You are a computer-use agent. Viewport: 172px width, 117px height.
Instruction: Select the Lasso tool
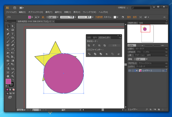coord(13,30)
